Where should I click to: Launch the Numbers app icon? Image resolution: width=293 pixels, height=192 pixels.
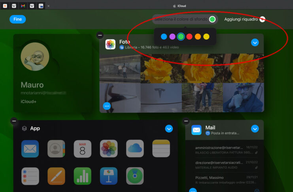pyautogui.click(x=82, y=176)
